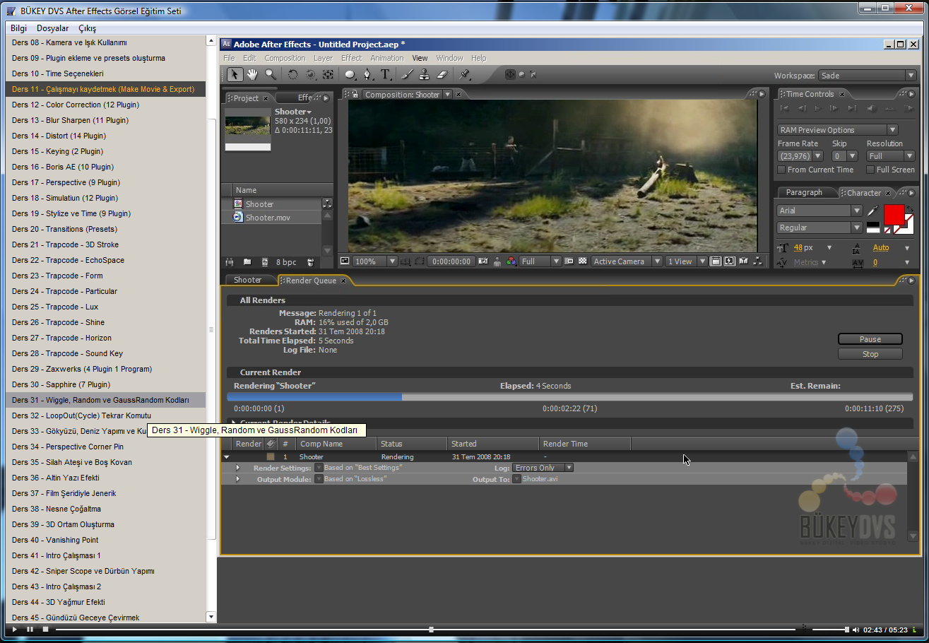Image resolution: width=929 pixels, height=643 pixels.
Task: Open the 100% magnification dropdown
Action: tap(375, 261)
